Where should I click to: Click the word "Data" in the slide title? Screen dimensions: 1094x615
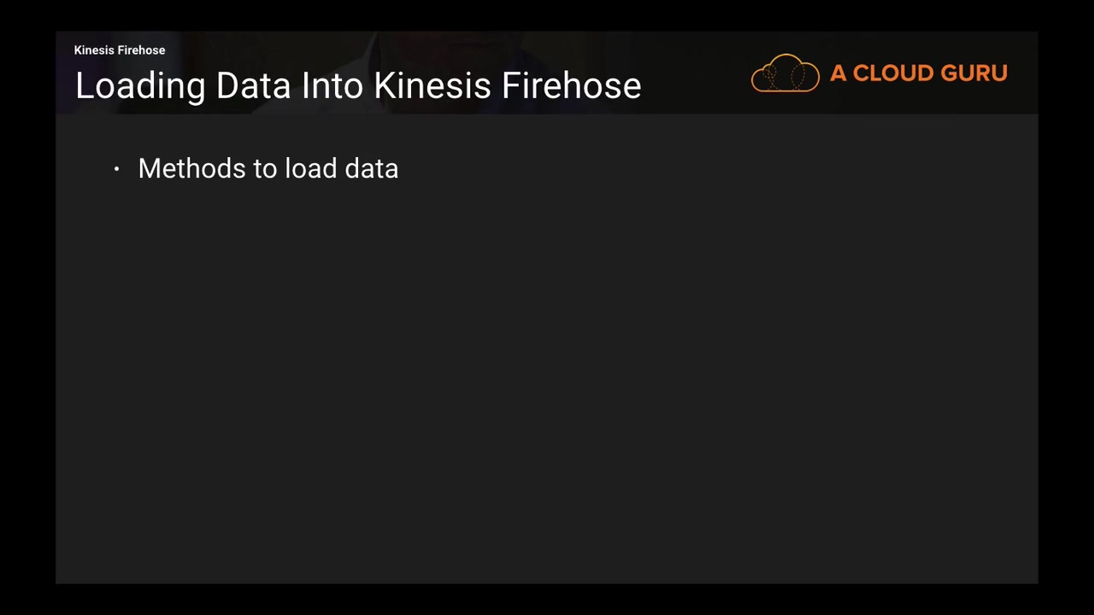tap(254, 86)
